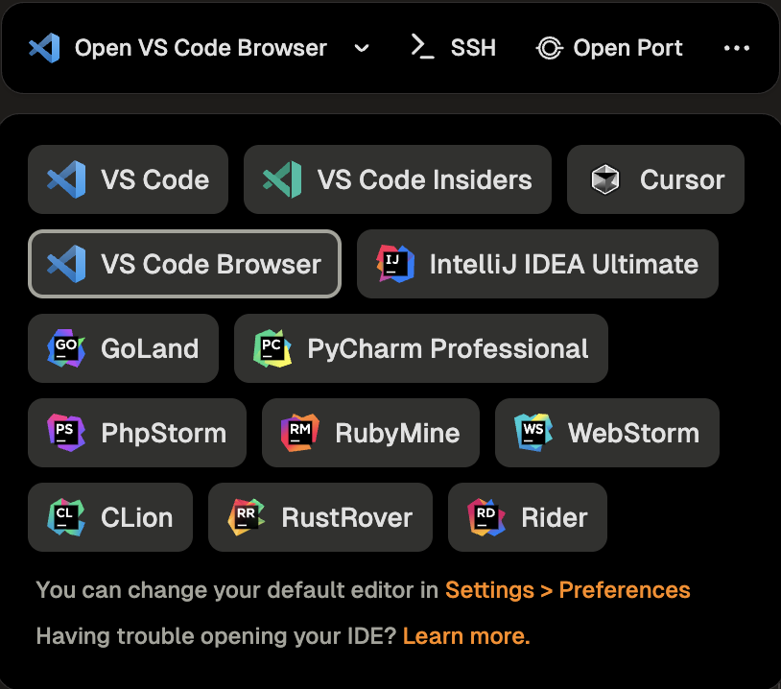This screenshot has height=689, width=781.
Task: Choose the CLion CL icon
Action: point(66,517)
